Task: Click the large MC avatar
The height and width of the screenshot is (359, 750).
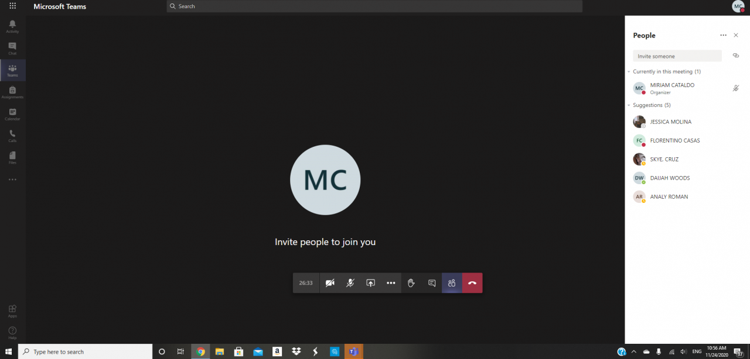Action: (x=325, y=180)
